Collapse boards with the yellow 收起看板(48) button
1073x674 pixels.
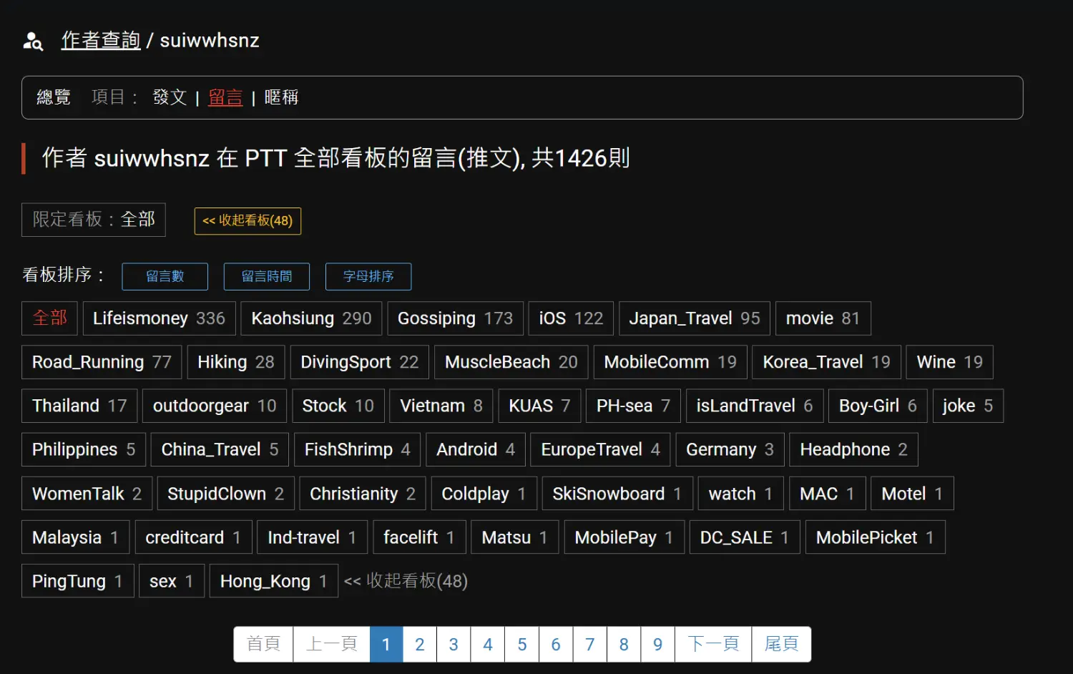point(248,221)
